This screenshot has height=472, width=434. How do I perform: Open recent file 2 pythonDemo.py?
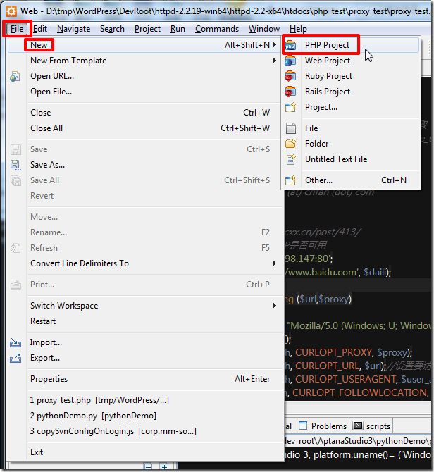(144, 416)
